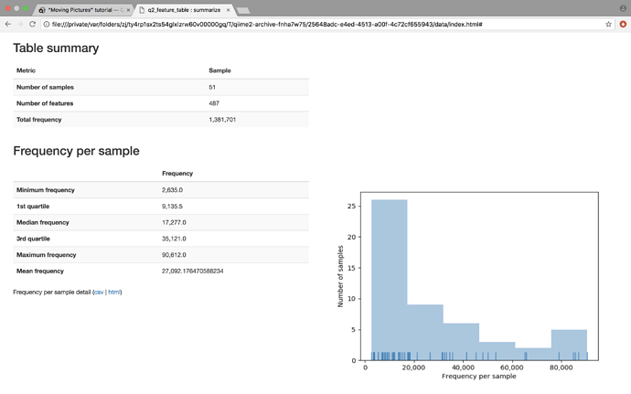Switch to the "Moving Pictures" tutorial tab

82,10
